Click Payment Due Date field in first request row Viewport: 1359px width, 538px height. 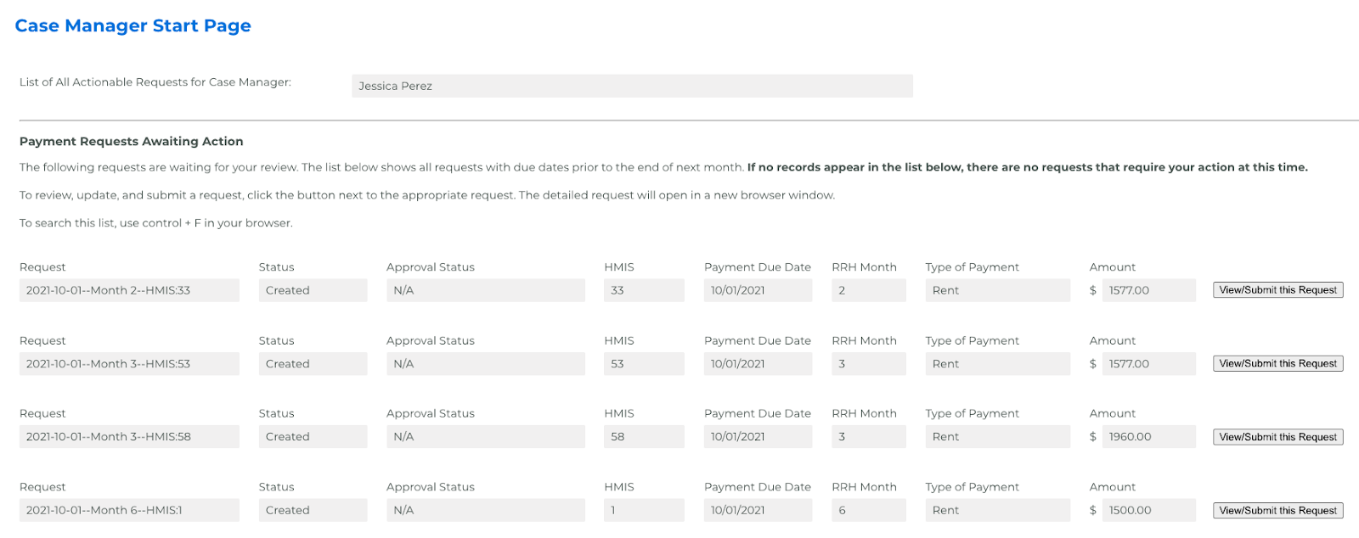coord(758,290)
